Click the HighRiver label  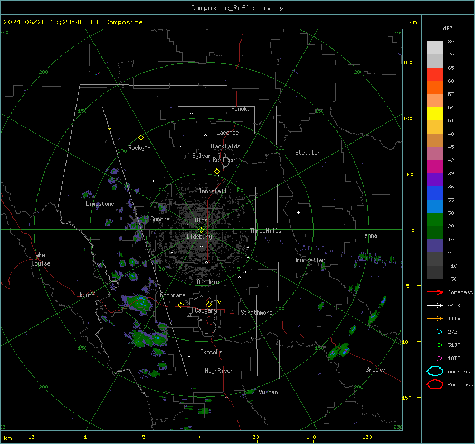pos(219,371)
